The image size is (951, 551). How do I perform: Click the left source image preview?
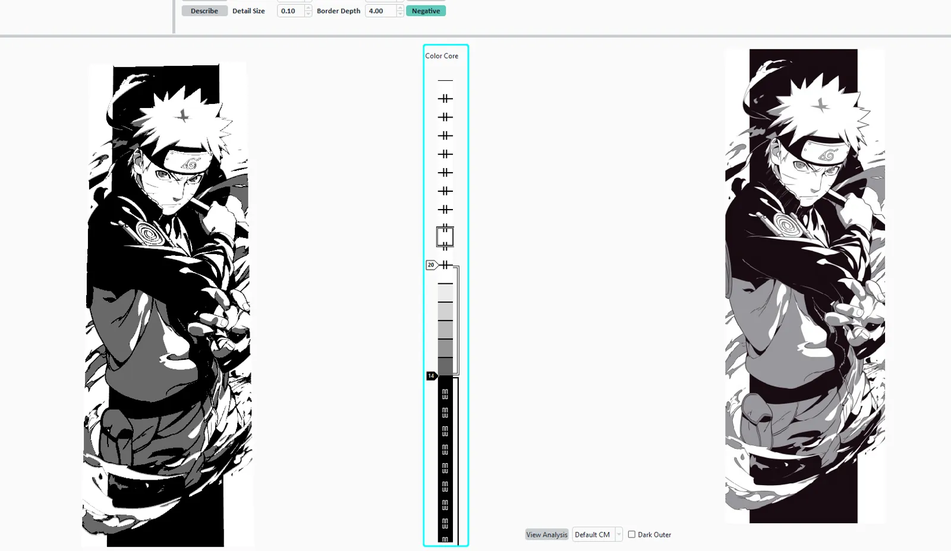click(x=168, y=305)
